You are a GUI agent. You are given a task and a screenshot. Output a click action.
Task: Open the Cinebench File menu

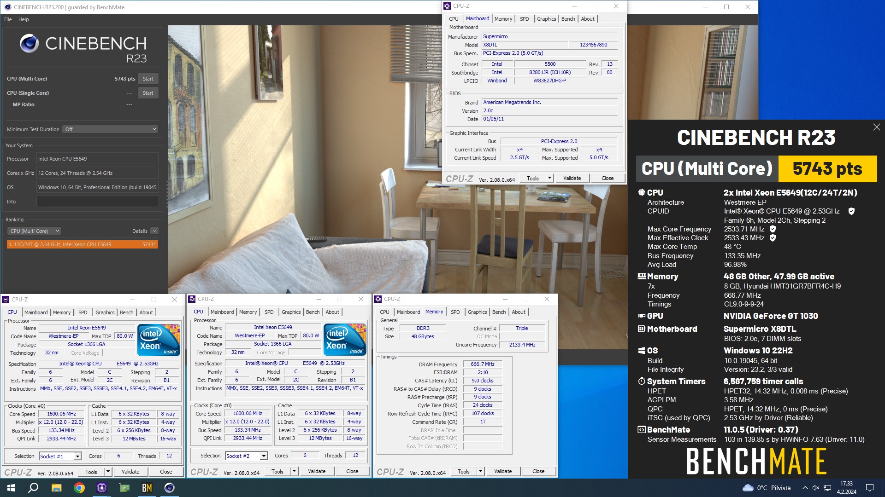(8, 19)
